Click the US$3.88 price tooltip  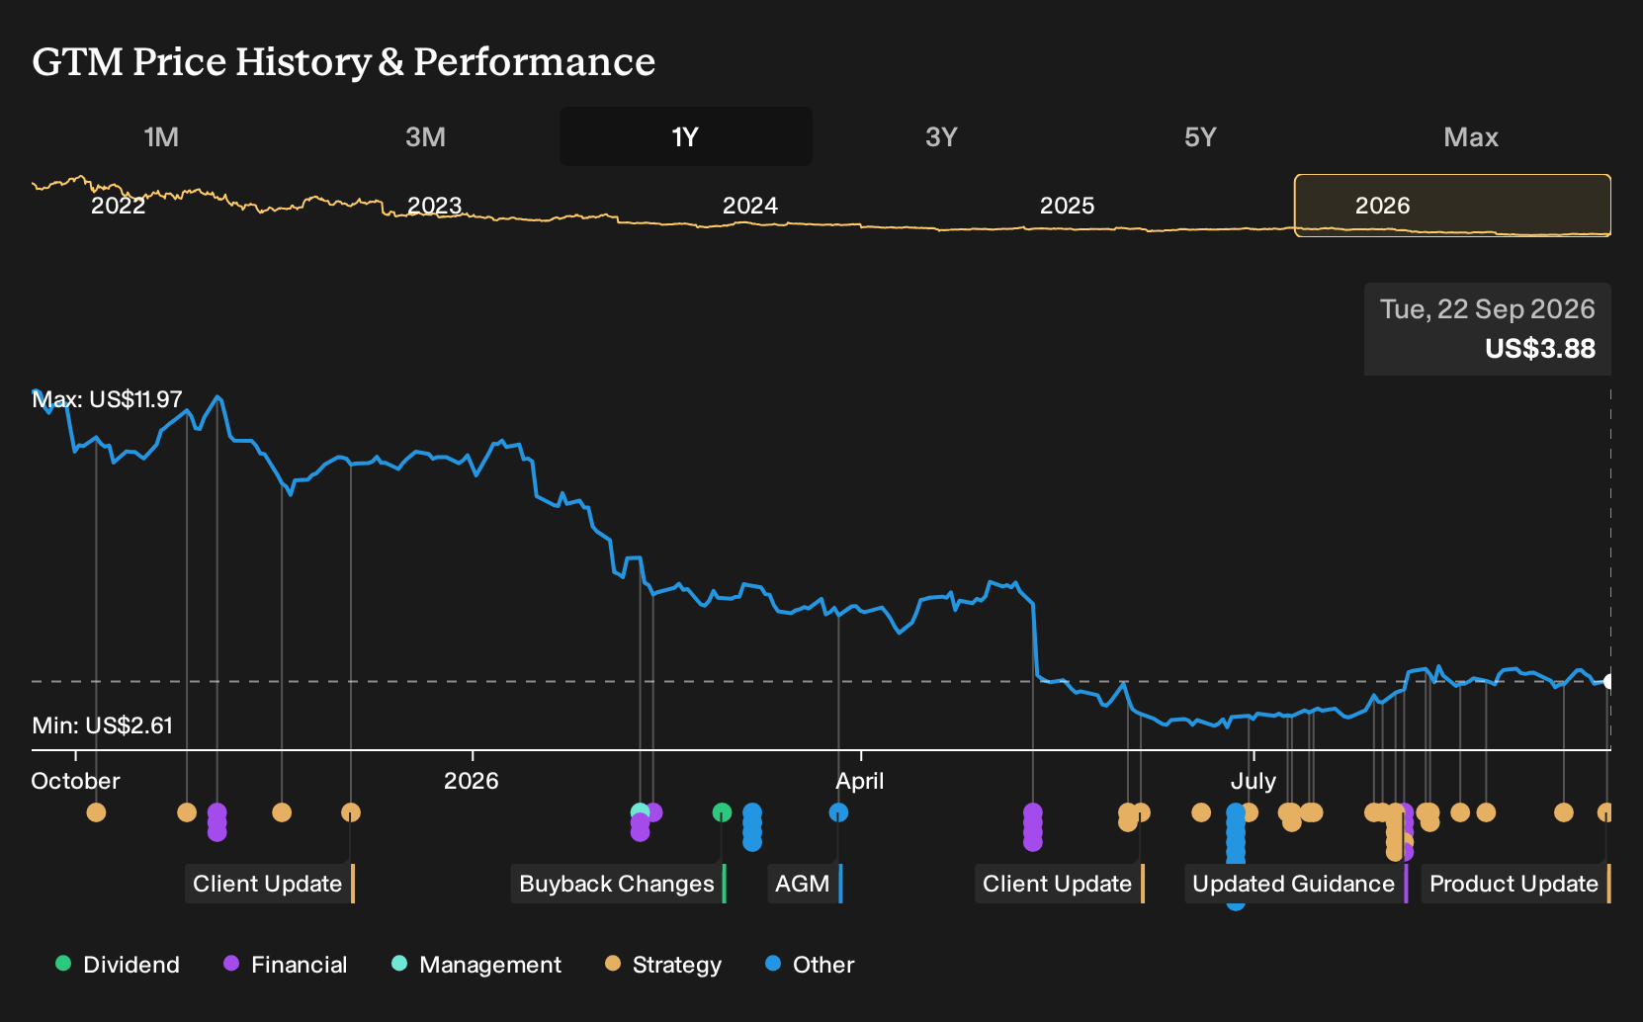tap(1488, 329)
